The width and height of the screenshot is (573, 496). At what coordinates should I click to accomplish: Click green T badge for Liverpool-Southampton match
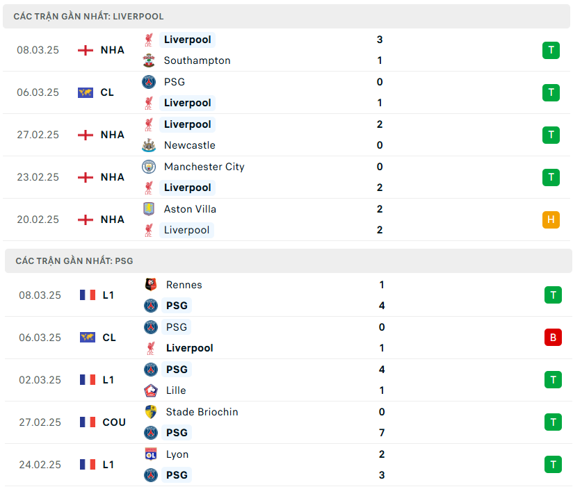click(551, 50)
